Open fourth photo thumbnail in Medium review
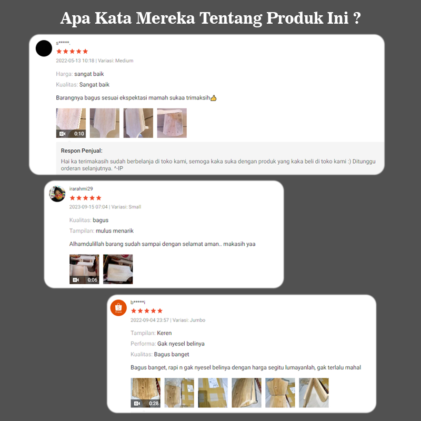The height and width of the screenshot is (421, 421). (x=172, y=123)
